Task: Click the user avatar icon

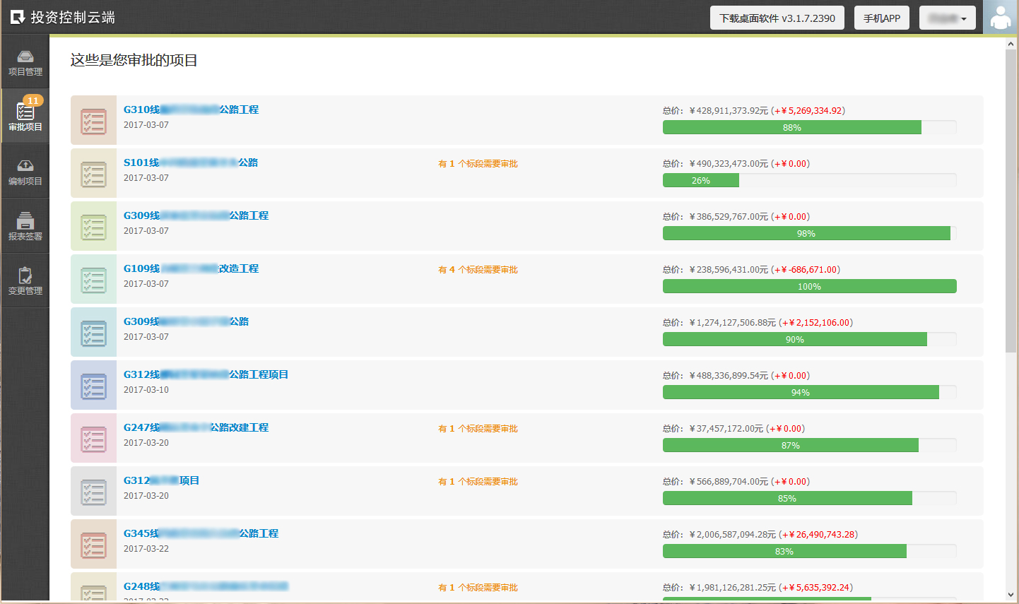Action: [1001, 17]
